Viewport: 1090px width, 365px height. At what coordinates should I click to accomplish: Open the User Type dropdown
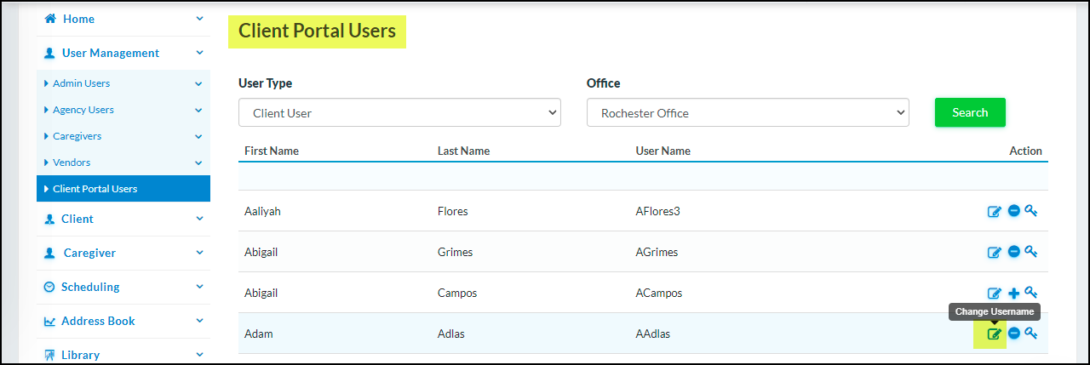tap(399, 113)
